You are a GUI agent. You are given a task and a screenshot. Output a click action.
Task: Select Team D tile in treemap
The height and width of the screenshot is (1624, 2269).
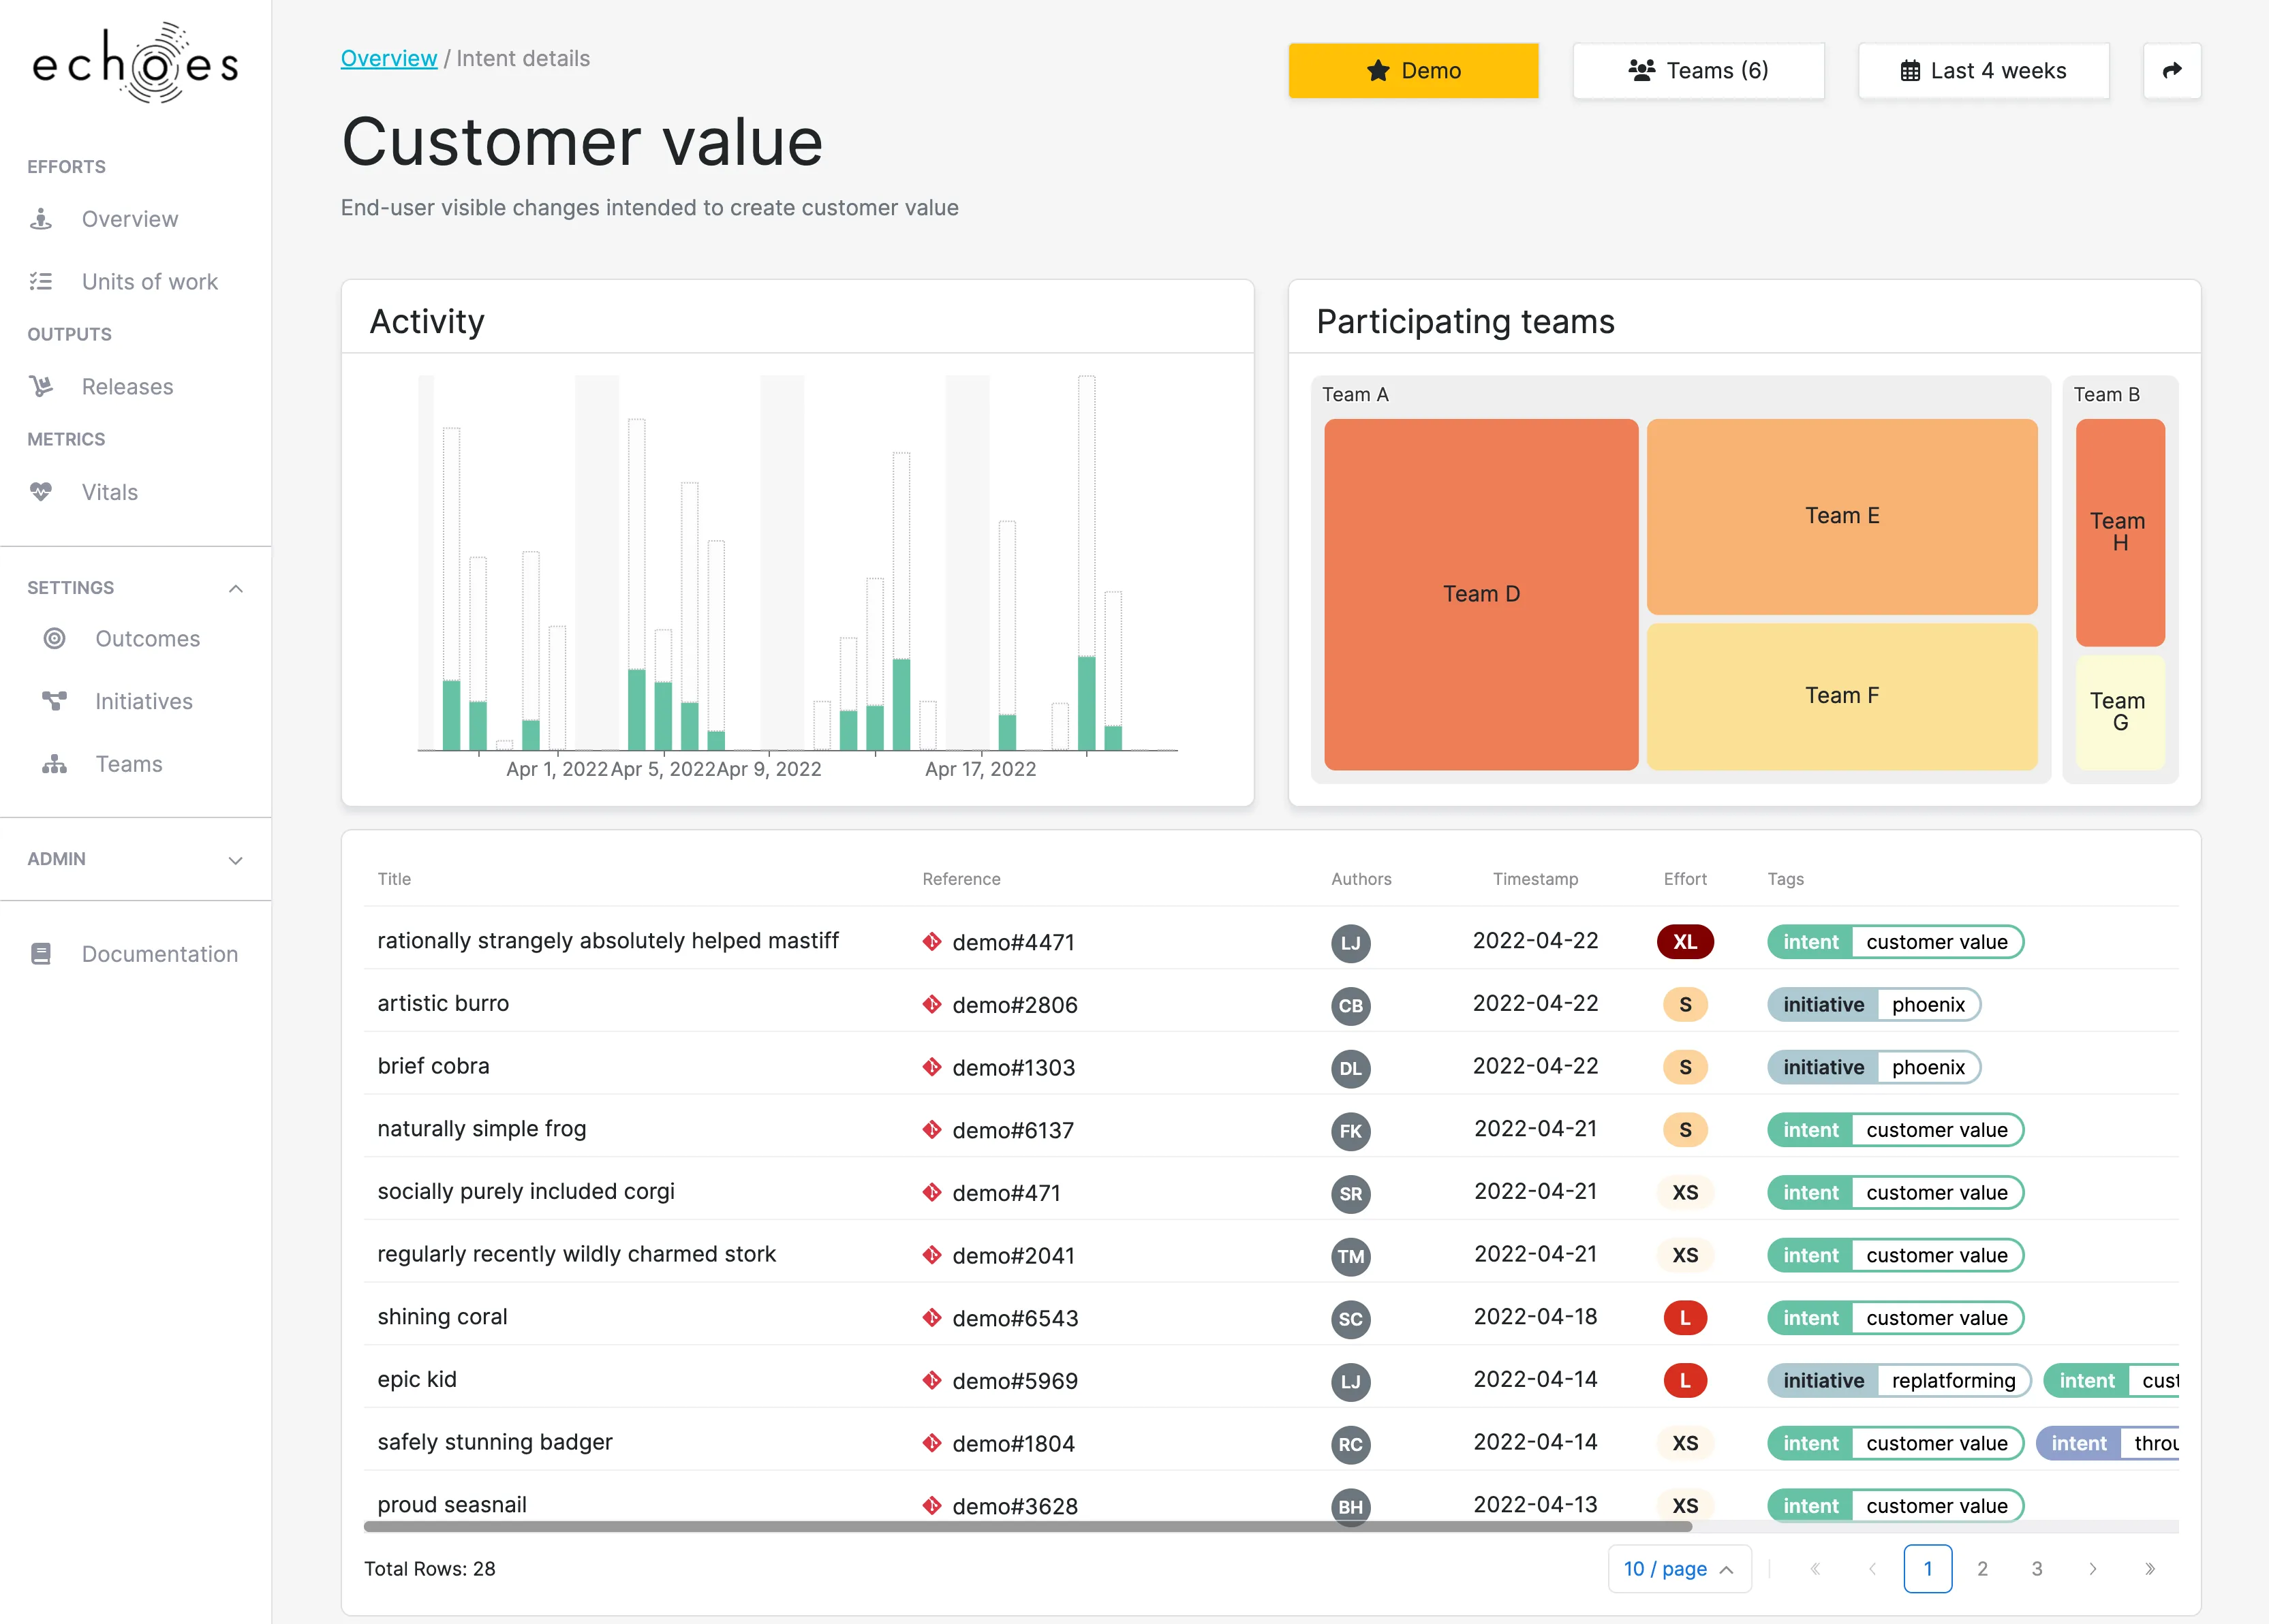click(x=1481, y=594)
